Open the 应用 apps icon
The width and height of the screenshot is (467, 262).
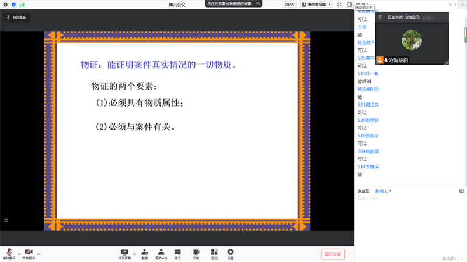[x=214, y=253]
